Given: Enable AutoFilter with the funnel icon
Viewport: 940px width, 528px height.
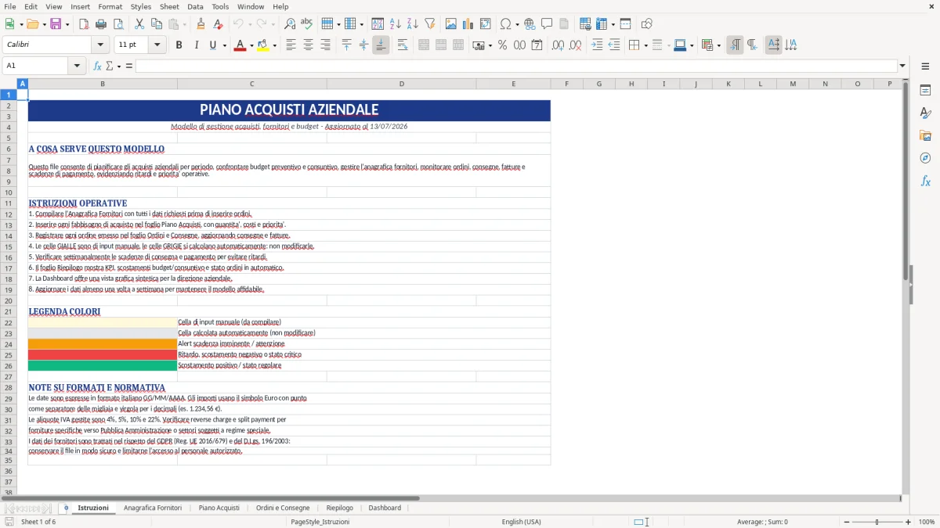Looking at the screenshot, I should click(x=429, y=24).
